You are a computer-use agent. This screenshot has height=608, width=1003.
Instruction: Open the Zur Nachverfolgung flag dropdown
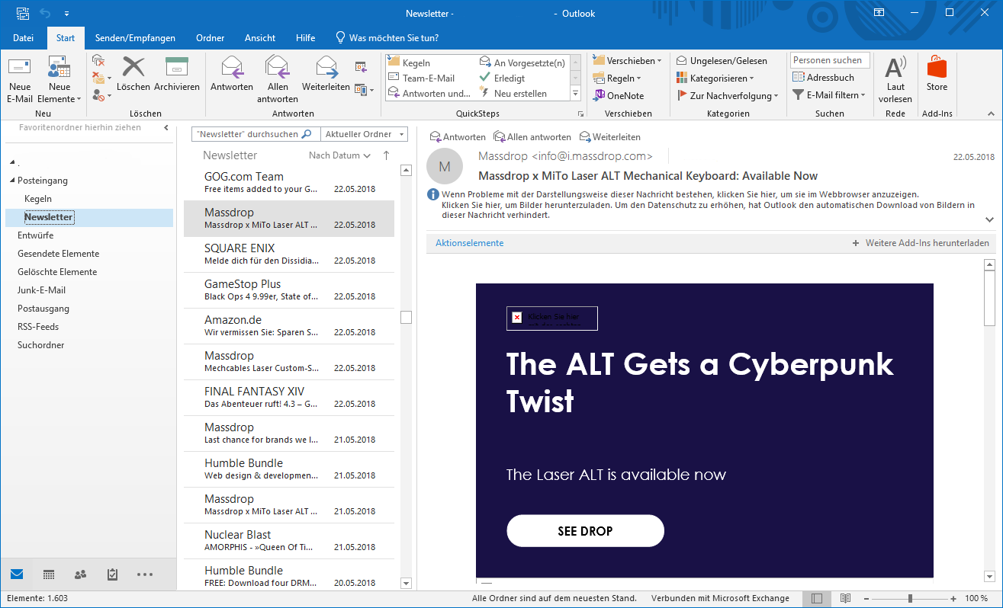click(x=728, y=95)
